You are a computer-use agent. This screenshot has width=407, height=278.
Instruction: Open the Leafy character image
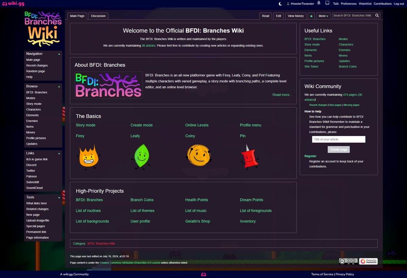pos(141,156)
